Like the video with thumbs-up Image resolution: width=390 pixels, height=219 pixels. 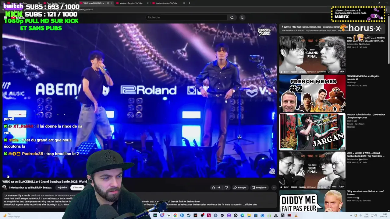click(214, 188)
